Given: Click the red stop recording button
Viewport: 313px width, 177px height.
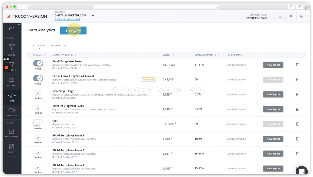Looking at the screenshot, I should (7, 67).
